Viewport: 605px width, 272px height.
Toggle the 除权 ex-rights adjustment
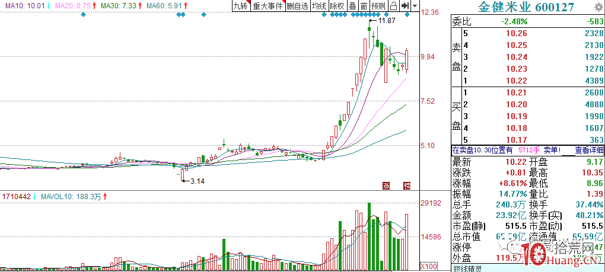(337, 6)
